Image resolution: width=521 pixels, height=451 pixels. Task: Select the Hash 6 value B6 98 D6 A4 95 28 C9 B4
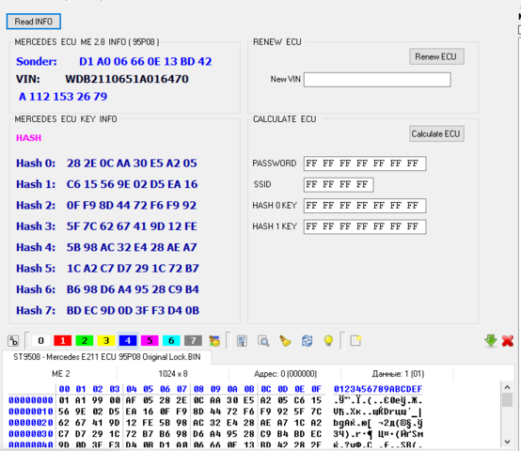(133, 289)
